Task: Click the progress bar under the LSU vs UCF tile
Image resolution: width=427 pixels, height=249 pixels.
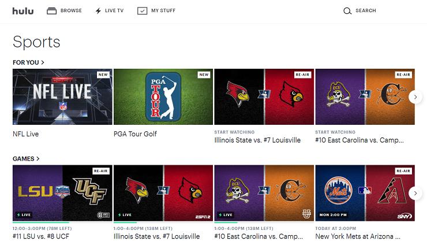Action: tap(62, 222)
